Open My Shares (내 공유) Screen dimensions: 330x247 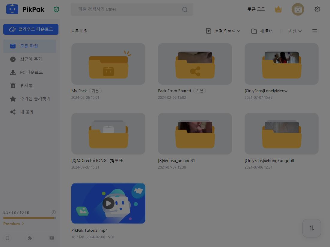[x=30, y=112]
